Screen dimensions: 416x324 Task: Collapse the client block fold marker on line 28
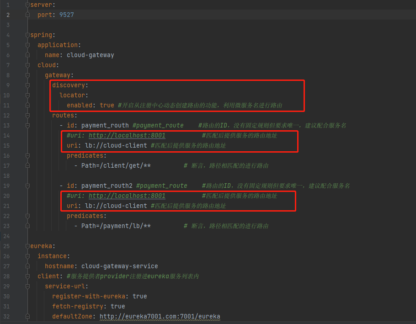tap(27, 276)
